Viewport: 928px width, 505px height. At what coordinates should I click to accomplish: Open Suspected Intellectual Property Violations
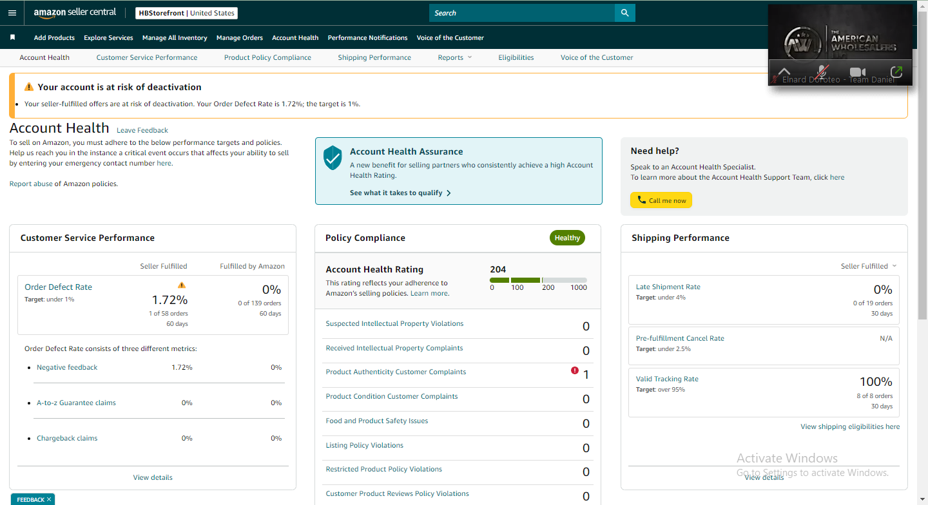click(394, 323)
